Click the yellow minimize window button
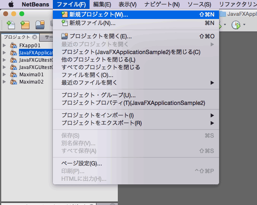 (x=14, y=14)
